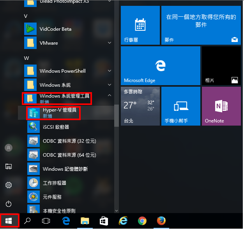Click the taskbar Search magnifier icon

coord(27,221)
